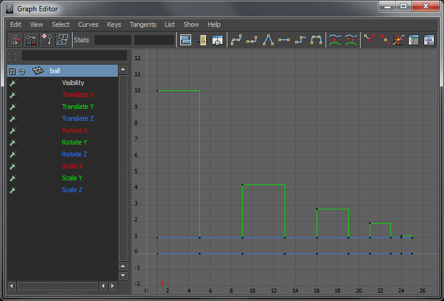This screenshot has height=301, width=444.
Task: Open the Dope Sheet from toolbar
Action: [414, 40]
